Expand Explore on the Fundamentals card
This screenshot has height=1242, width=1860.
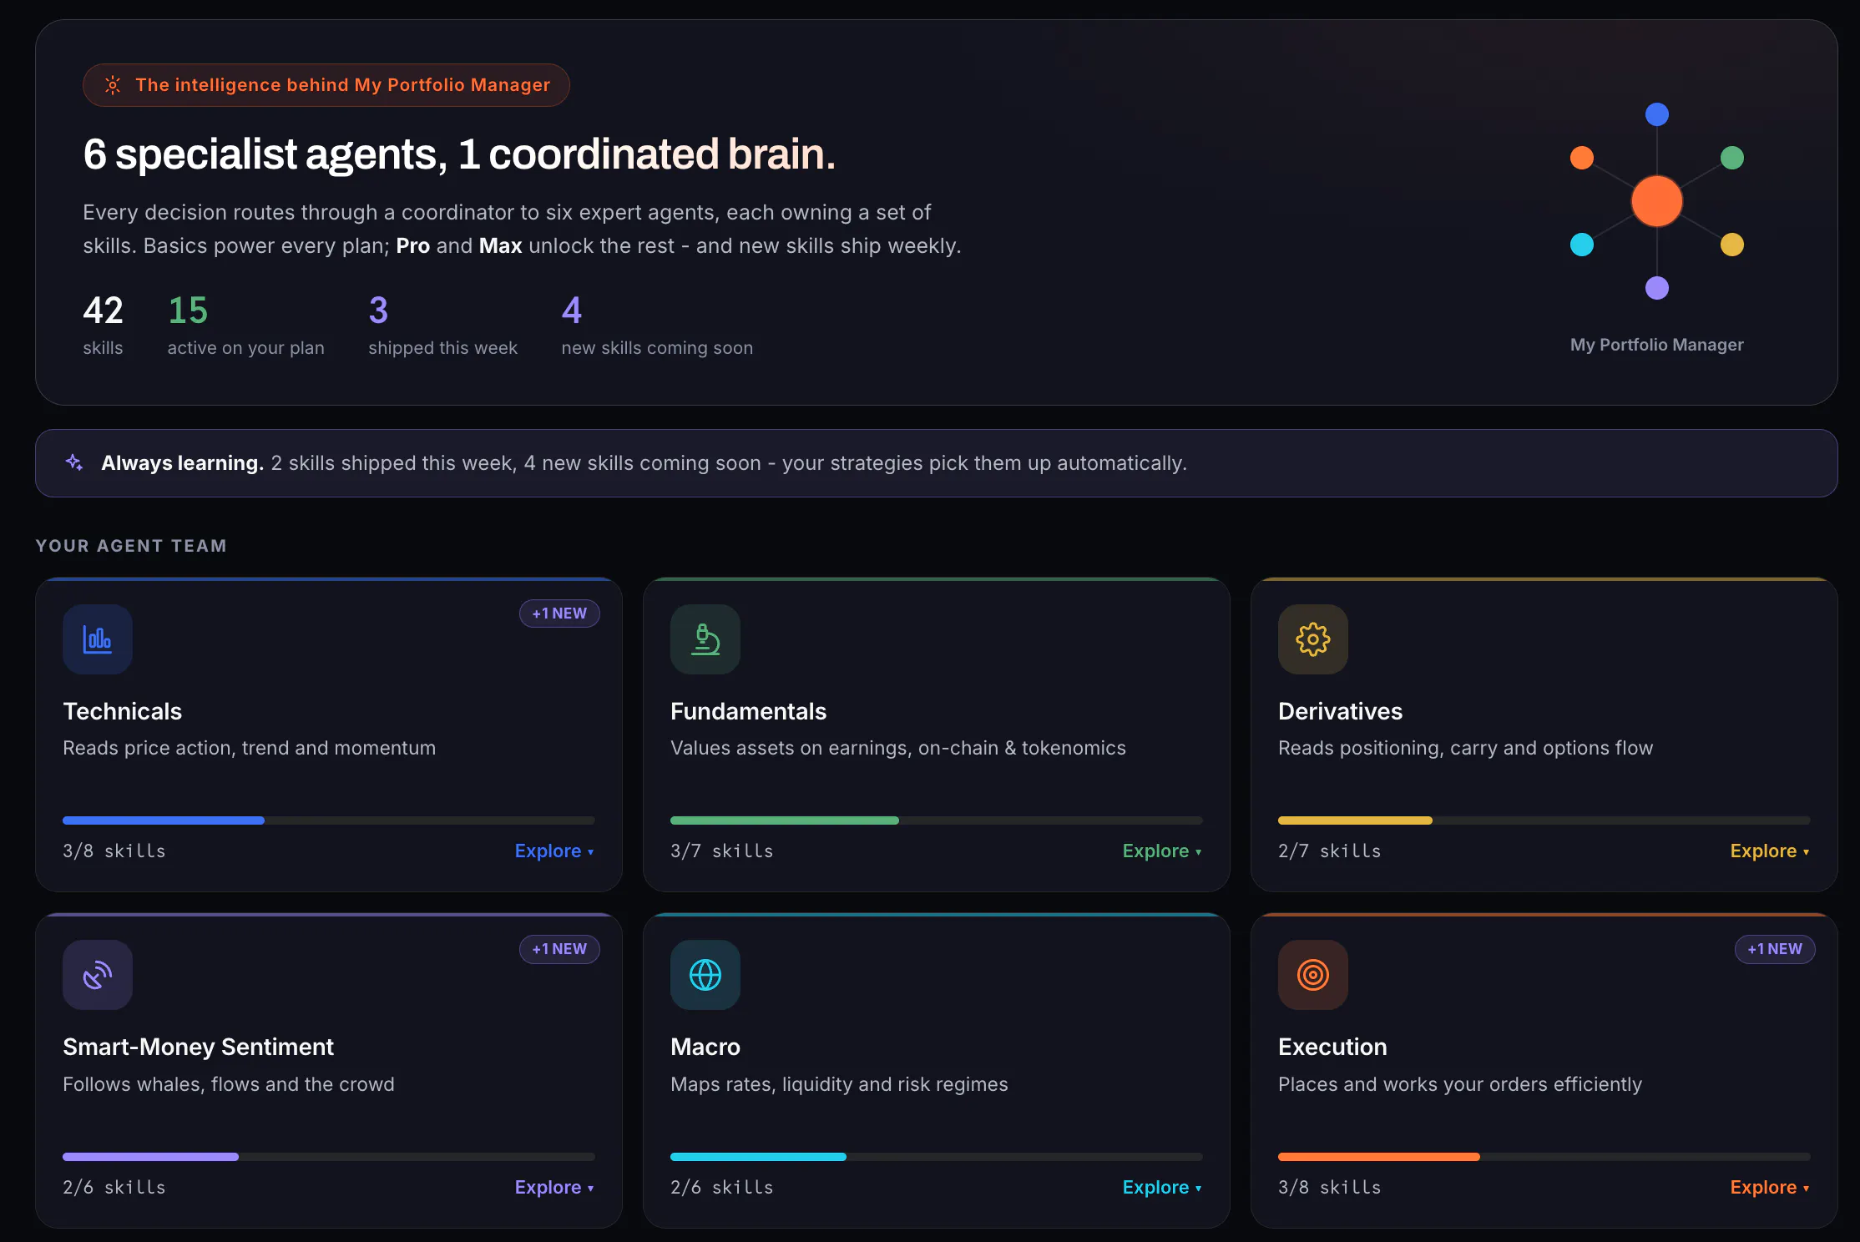point(1162,851)
